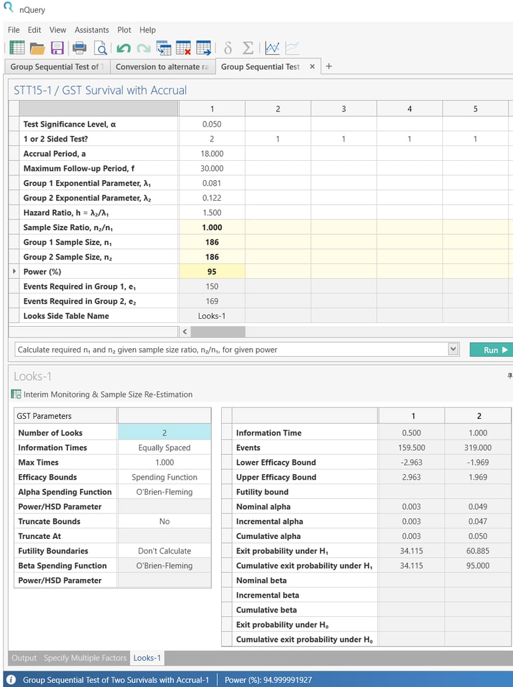Image resolution: width=513 pixels, height=687 pixels.
Task: Expand the calculation option dropdown arrow
Action: coord(453,350)
